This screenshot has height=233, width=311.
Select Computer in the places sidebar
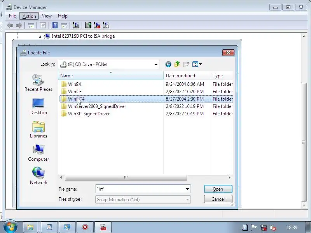point(38,153)
